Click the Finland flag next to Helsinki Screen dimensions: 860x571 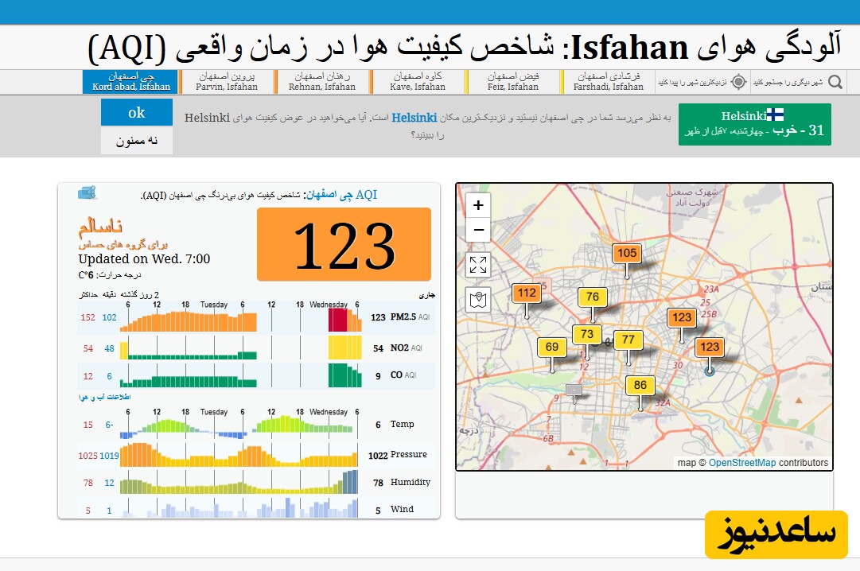click(775, 115)
